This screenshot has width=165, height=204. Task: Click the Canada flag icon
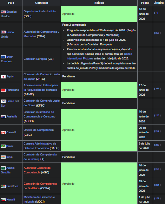[x=3, y=133]
